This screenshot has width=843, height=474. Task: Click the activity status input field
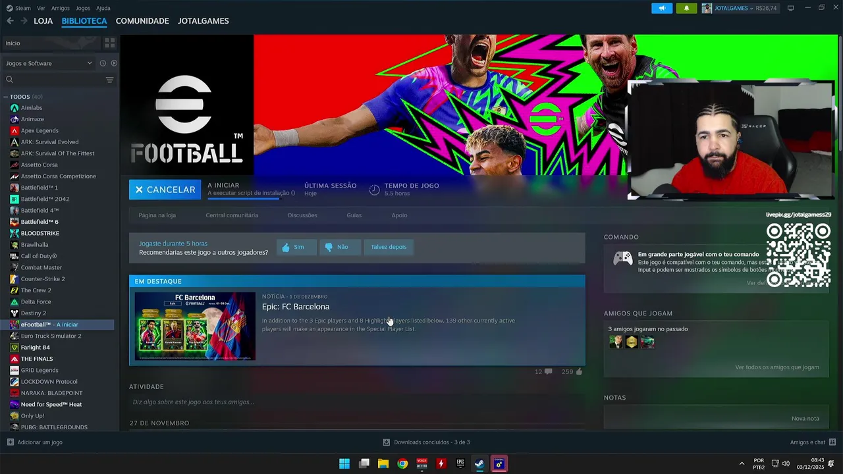(356, 402)
